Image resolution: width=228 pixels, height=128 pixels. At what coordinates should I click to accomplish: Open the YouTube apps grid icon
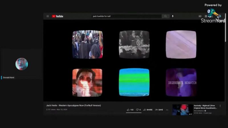[x=206, y=16]
